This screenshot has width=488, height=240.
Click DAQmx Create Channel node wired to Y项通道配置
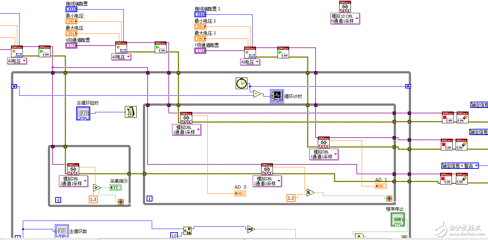(x=250, y=52)
